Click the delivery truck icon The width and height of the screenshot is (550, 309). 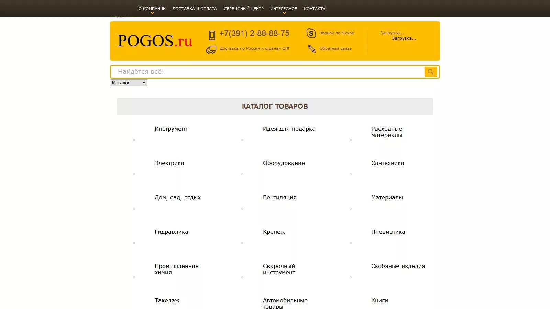click(x=211, y=49)
